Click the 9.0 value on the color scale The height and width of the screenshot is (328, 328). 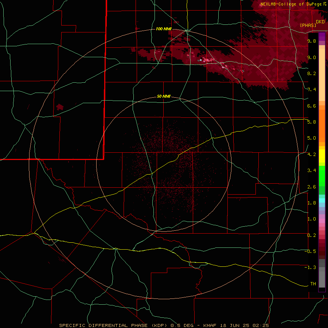[x=312, y=57]
